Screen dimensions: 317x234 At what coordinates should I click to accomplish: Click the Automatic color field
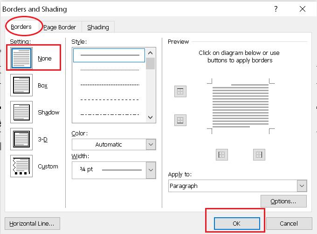click(x=109, y=144)
